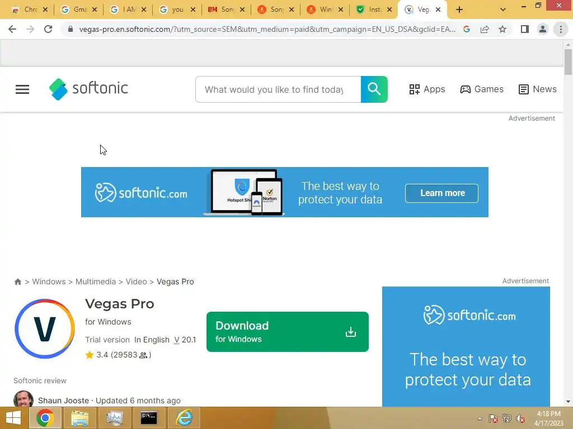This screenshot has width=573, height=429.
Task: Open Chrome three-dot menu
Action: [561, 29]
